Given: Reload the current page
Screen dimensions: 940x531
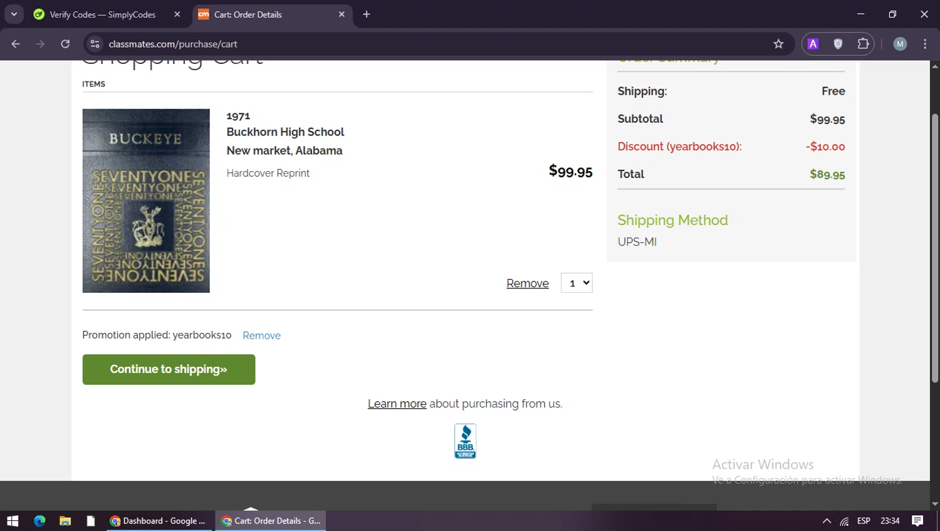Looking at the screenshot, I should (x=65, y=44).
